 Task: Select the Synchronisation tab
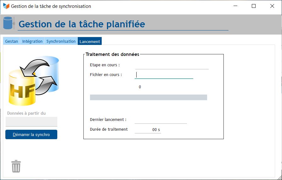[61, 41]
